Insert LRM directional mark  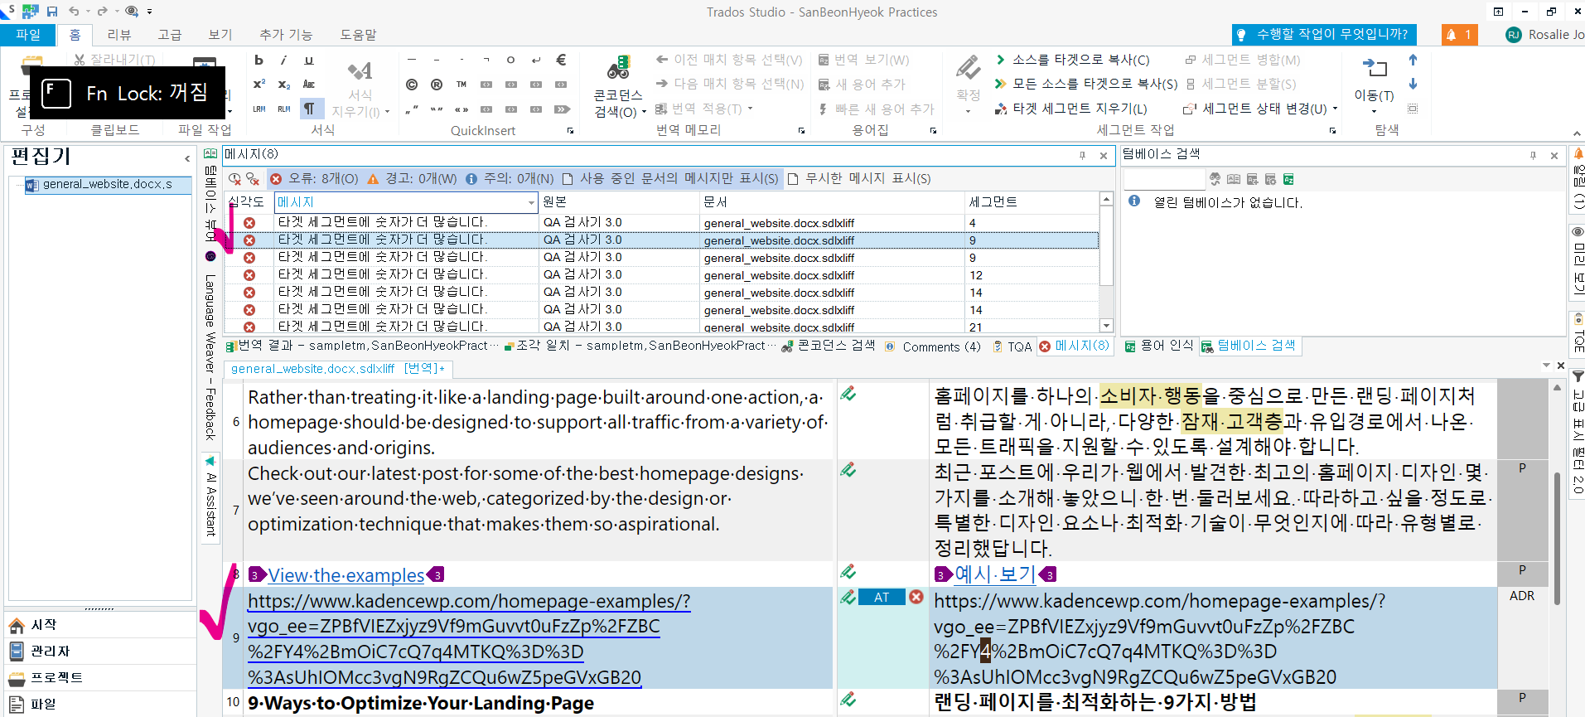point(259,109)
